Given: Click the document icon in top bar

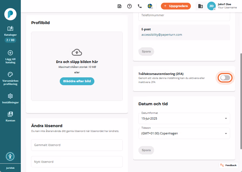Looking at the screenshot, I should pos(119,6).
